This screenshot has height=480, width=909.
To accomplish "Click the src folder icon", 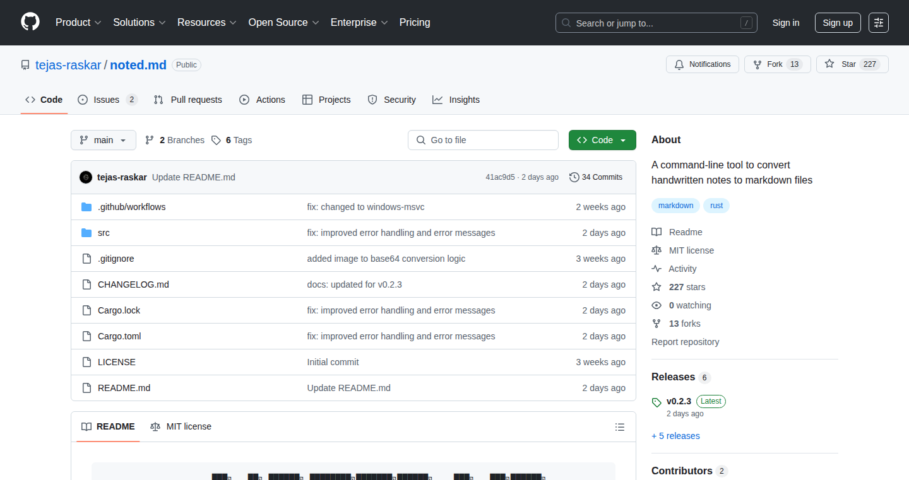I will coord(86,233).
